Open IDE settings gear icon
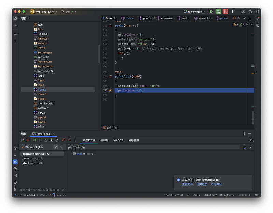This screenshot has width=273, height=213. [258, 12]
